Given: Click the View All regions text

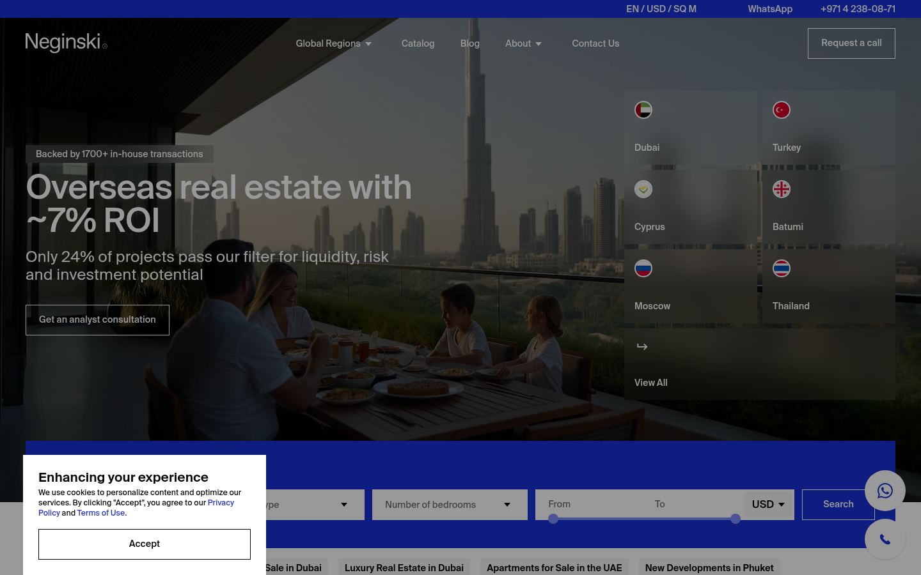Looking at the screenshot, I should (x=651, y=383).
